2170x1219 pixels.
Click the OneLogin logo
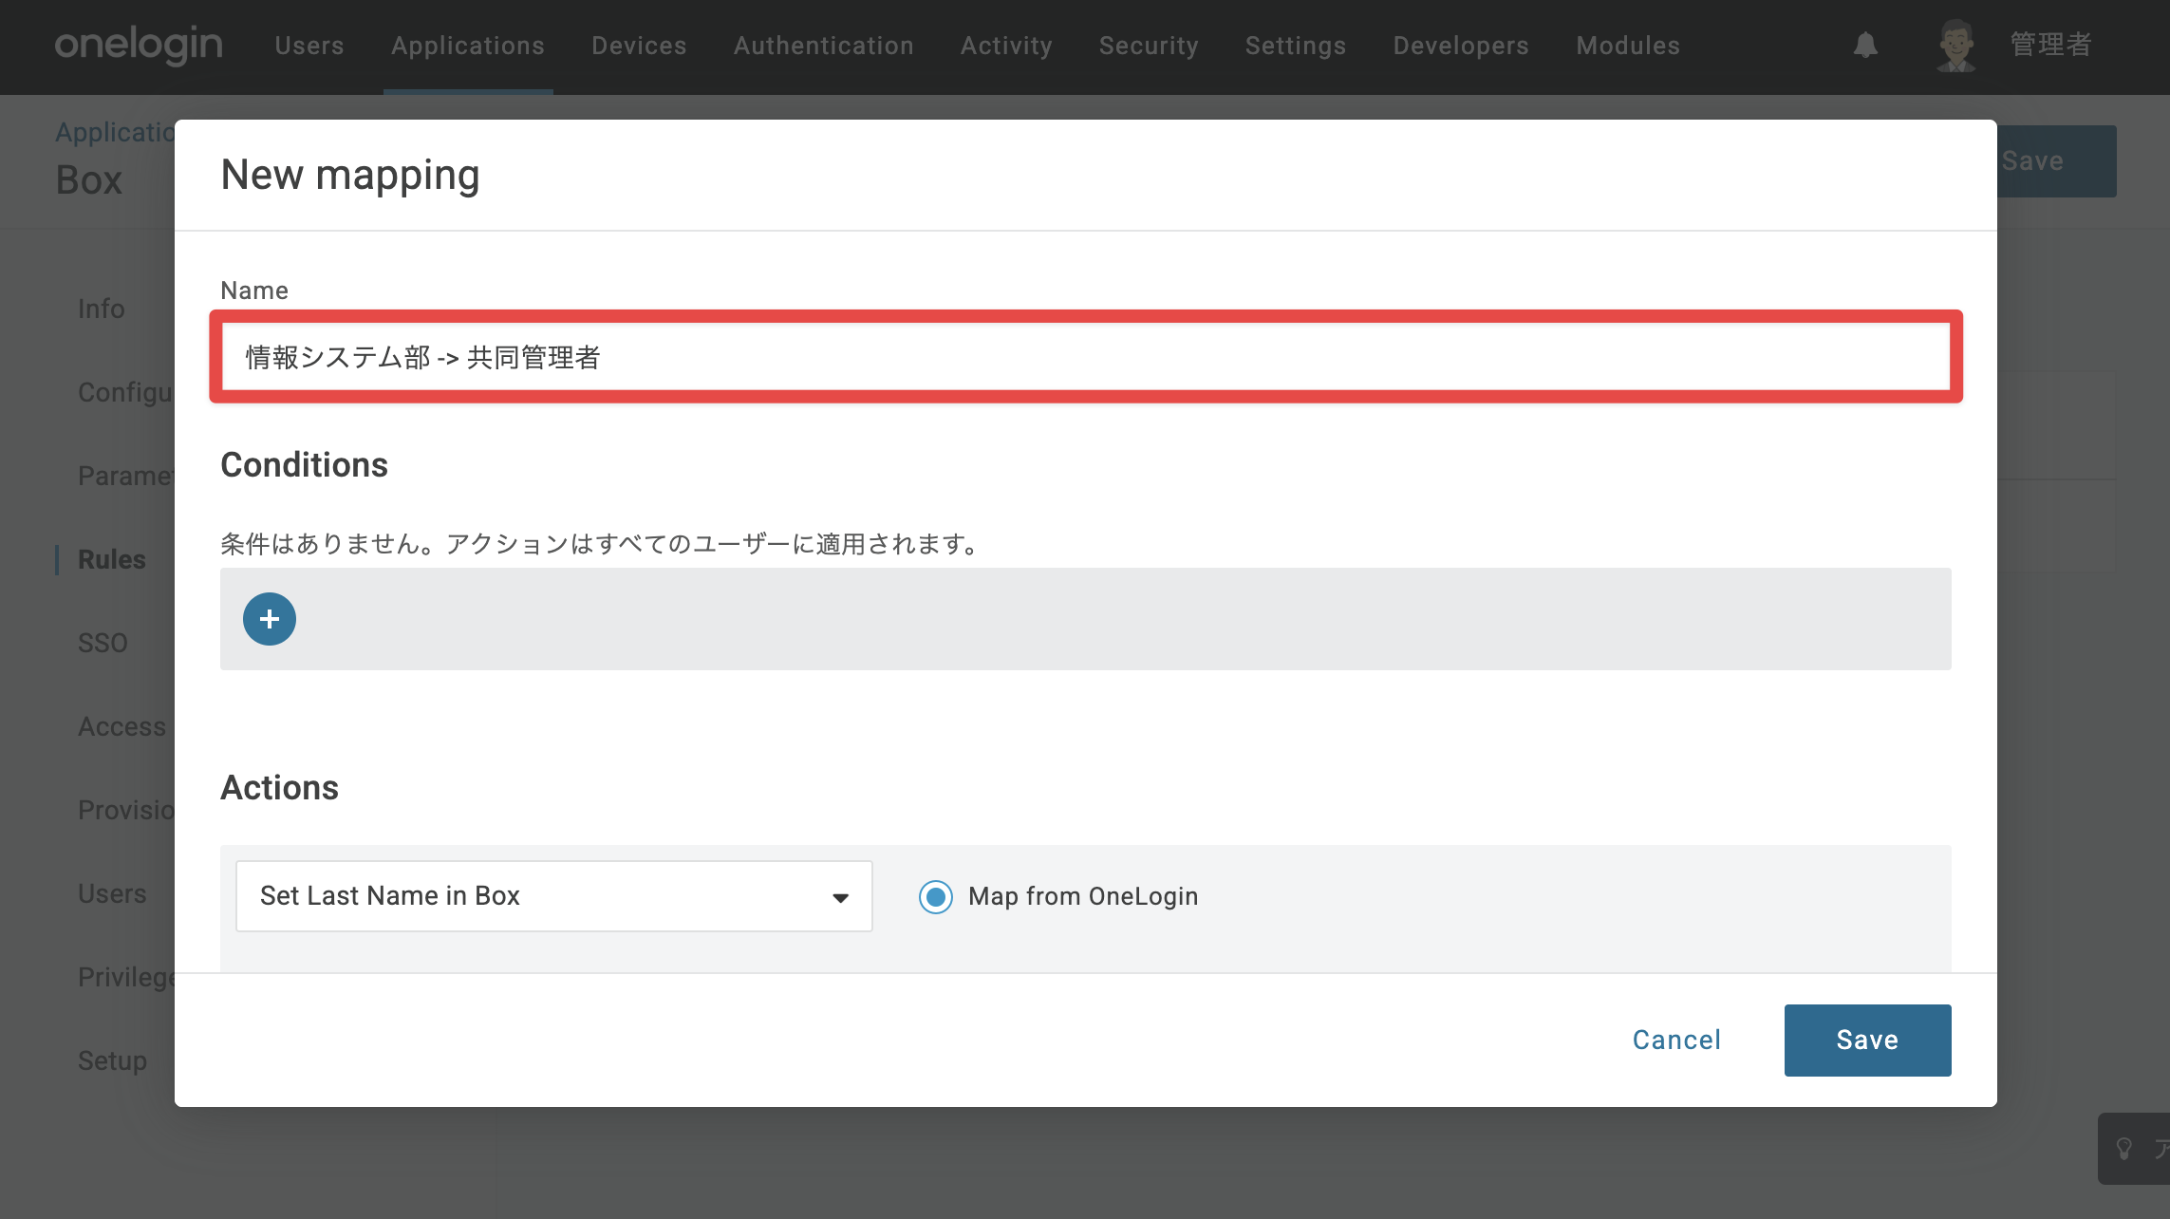139,45
